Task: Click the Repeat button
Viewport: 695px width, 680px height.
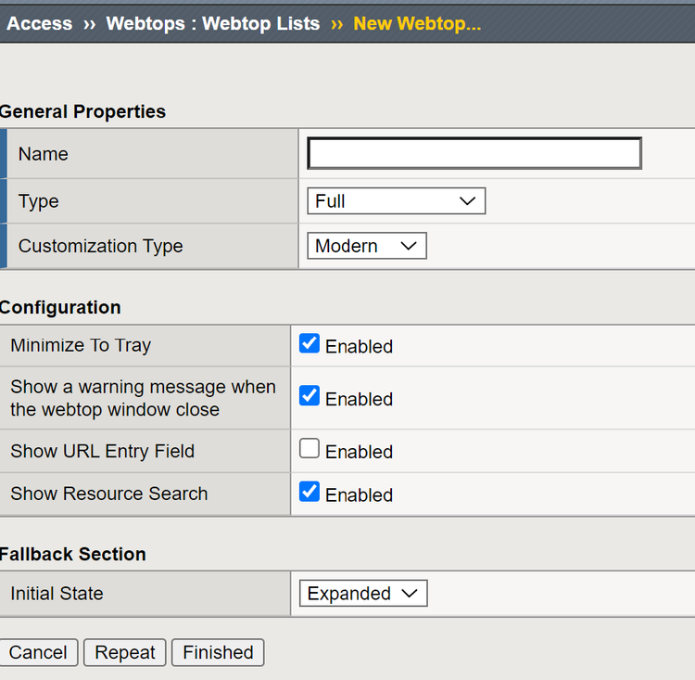Action: (x=125, y=652)
